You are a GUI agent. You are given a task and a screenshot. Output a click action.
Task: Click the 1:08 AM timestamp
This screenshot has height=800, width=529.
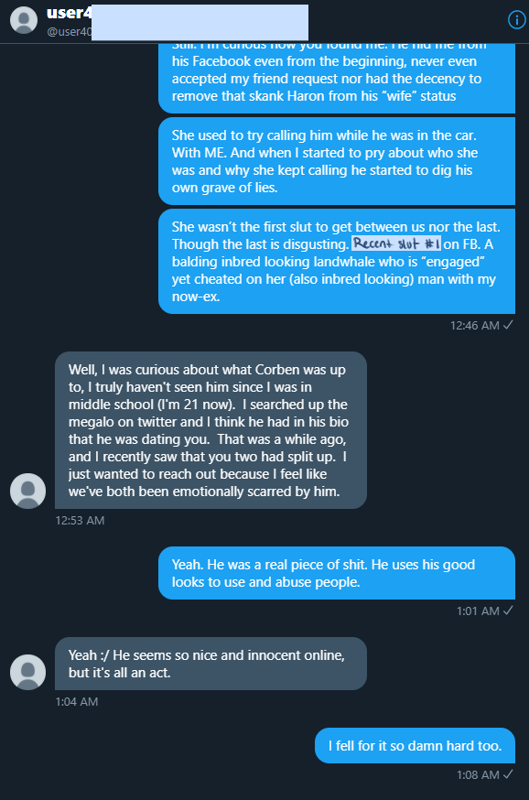coord(478,774)
